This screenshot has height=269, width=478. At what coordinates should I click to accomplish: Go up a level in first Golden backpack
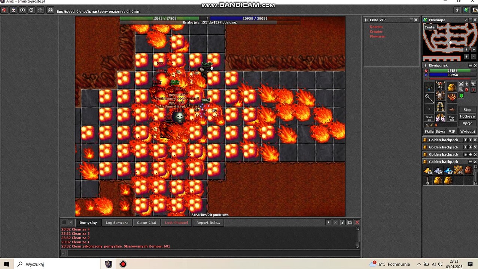tap(466, 140)
